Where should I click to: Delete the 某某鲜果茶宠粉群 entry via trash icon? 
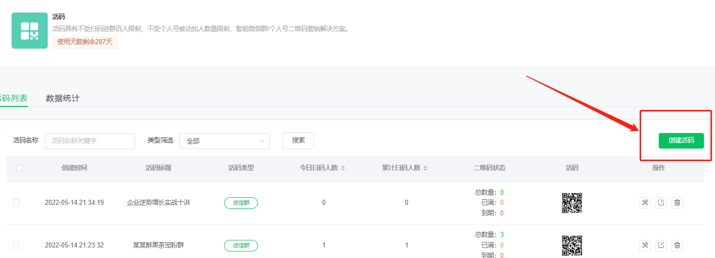pyautogui.click(x=677, y=245)
